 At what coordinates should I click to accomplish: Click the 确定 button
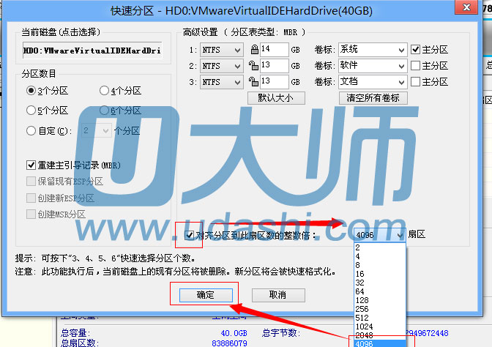tap(204, 295)
